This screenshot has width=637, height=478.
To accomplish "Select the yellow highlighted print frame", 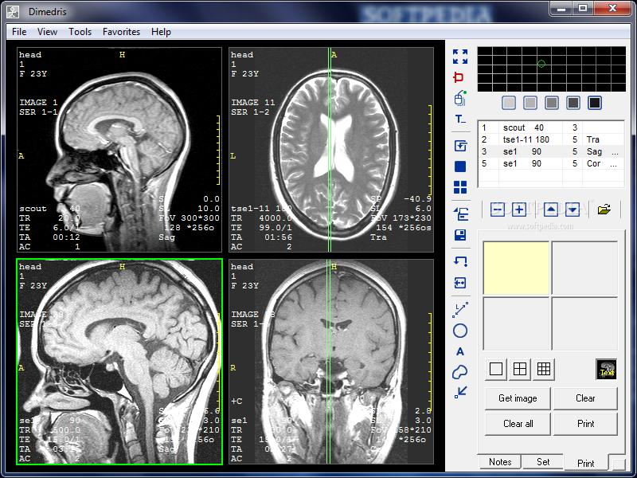I will [516, 268].
